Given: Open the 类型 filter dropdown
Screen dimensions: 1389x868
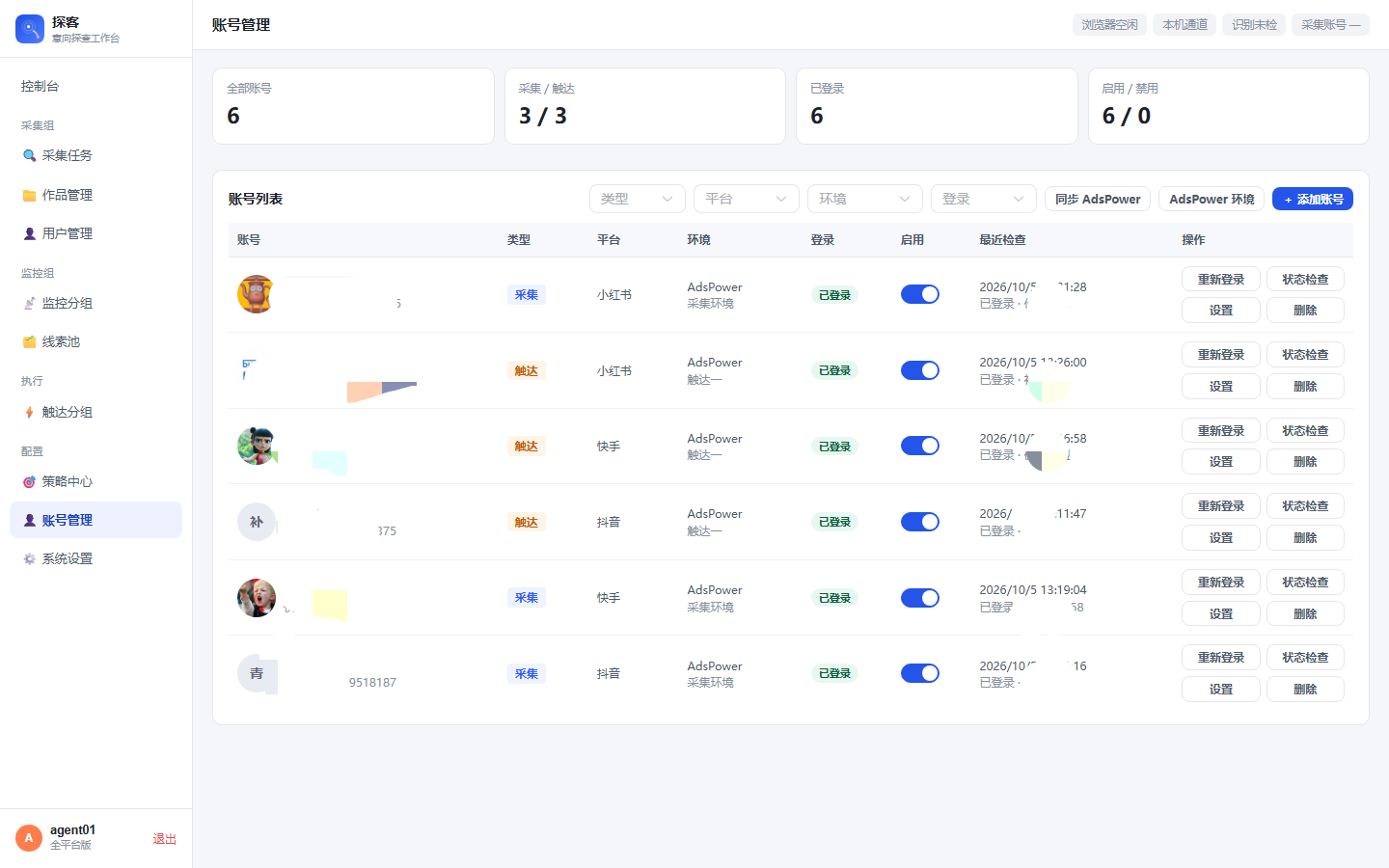Looking at the screenshot, I should click(x=638, y=199).
